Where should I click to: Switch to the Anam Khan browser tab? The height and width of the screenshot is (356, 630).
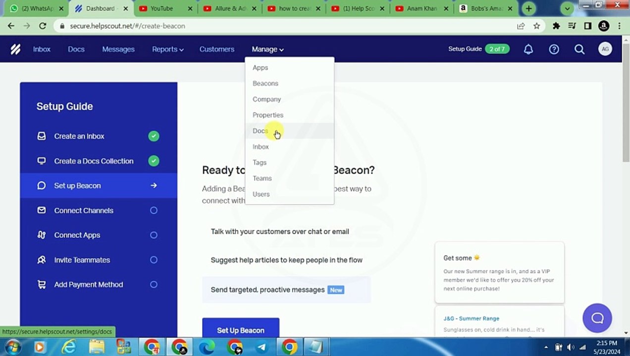421,8
